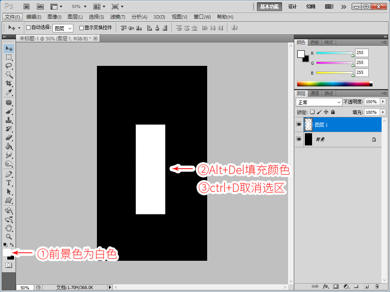Reset default foreground and background colors
Screen dimensions: 390x292
(x=5, y=245)
